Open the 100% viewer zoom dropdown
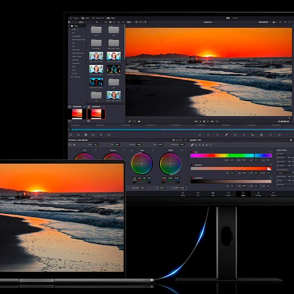 point(130,22)
